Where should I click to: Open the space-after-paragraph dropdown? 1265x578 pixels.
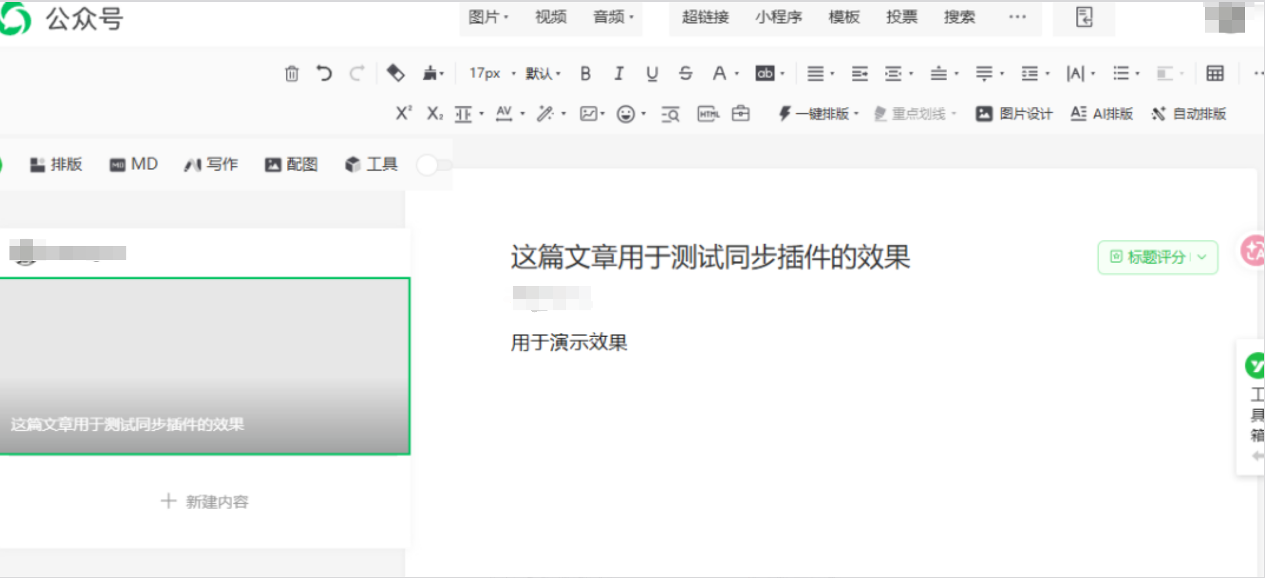tap(989, 74)
